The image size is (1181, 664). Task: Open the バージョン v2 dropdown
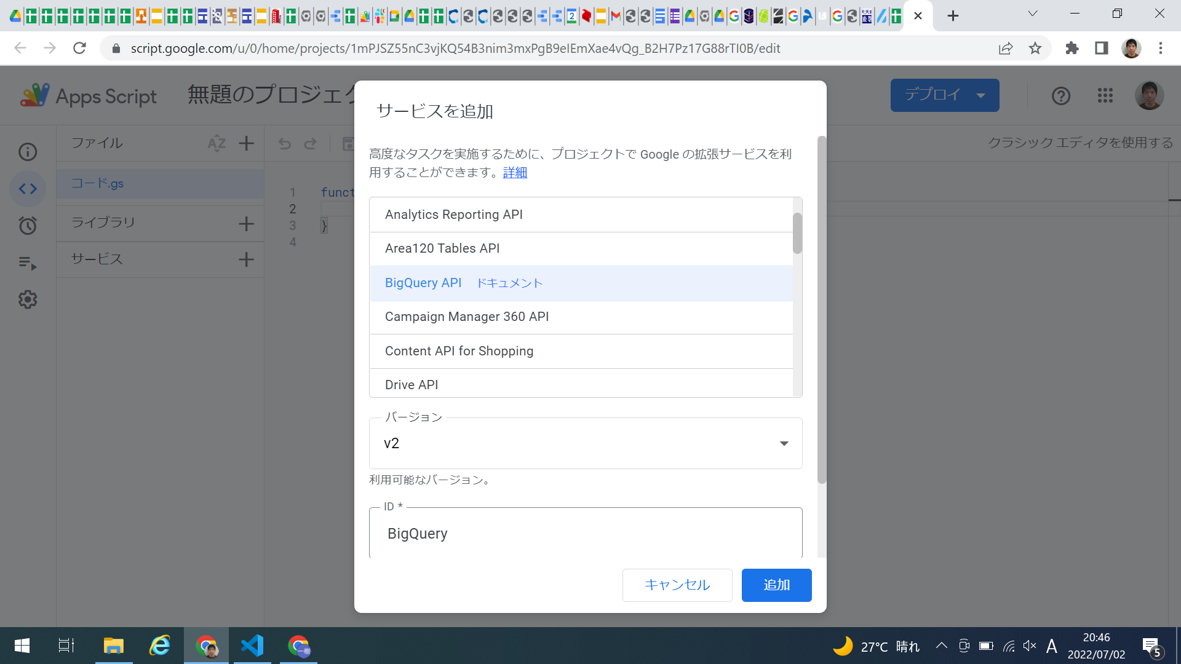coord(586,443)
